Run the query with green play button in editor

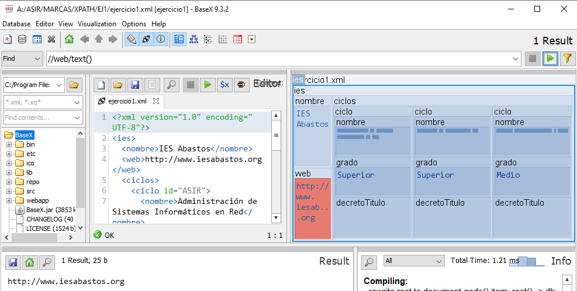[207, 85]
